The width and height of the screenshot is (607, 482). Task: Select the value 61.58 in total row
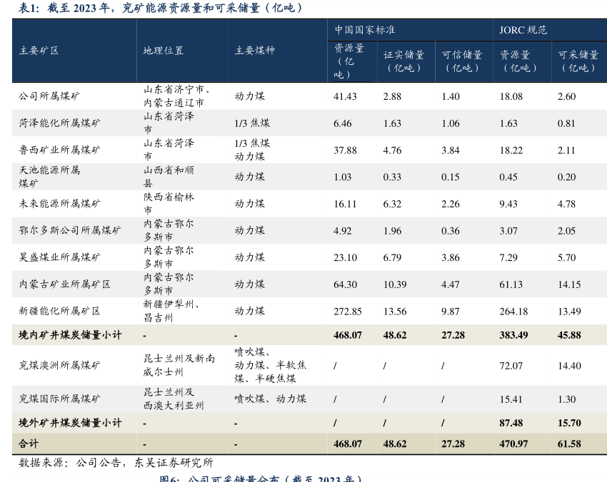point(569,443)
